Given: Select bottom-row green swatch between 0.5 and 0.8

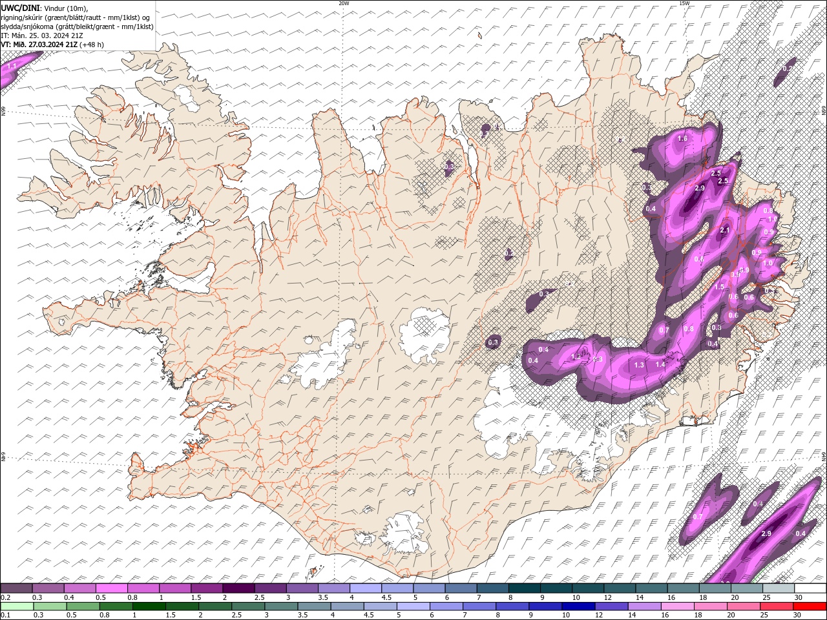Looking at the screenshot, I should pyautogui.click(x=83, y=606).
